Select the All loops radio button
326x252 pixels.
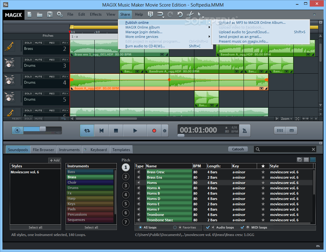point(140,227)
